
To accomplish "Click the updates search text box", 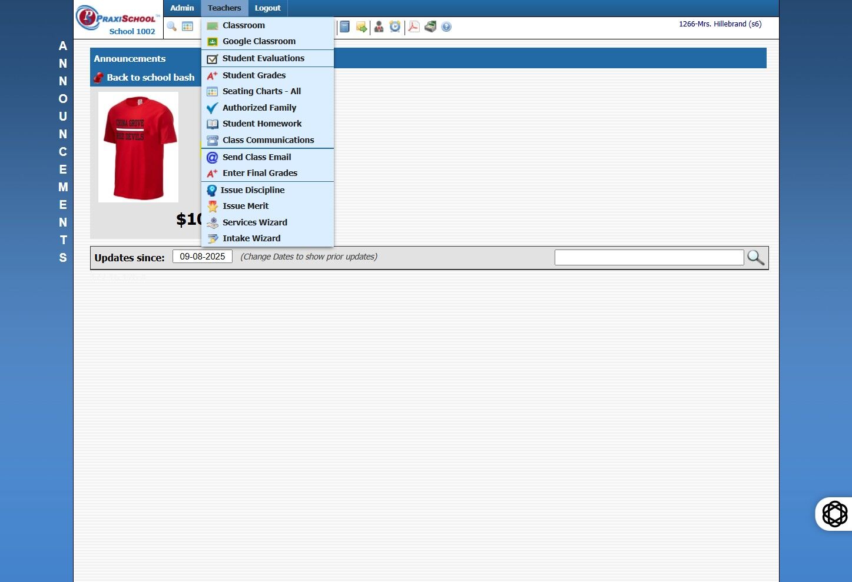I will click(649, 257).
